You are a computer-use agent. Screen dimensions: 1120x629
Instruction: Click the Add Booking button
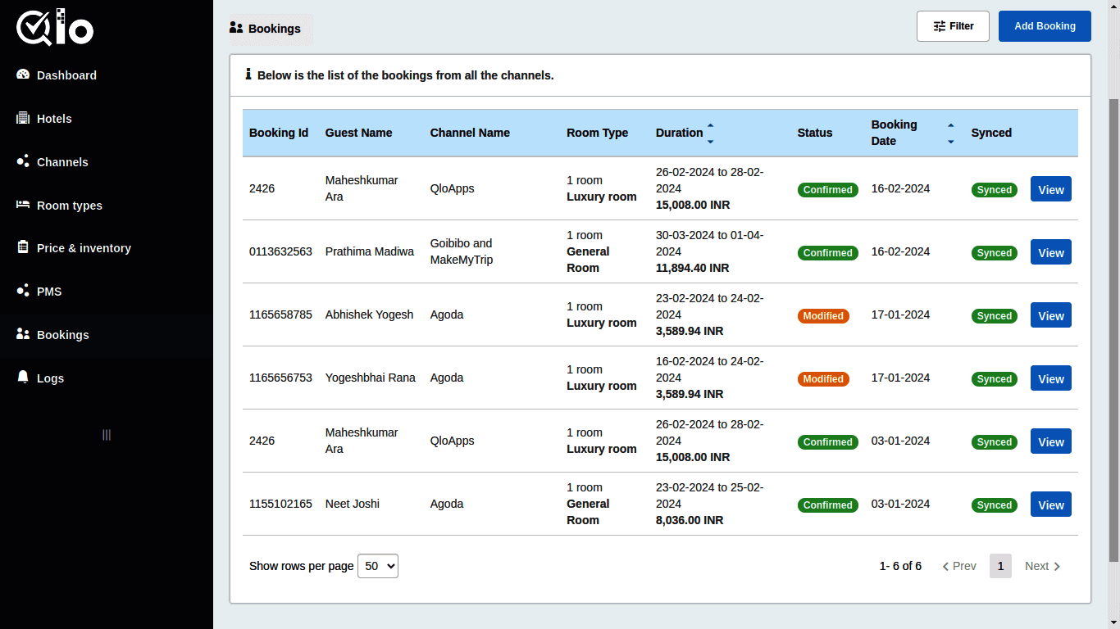[1045, 25]
